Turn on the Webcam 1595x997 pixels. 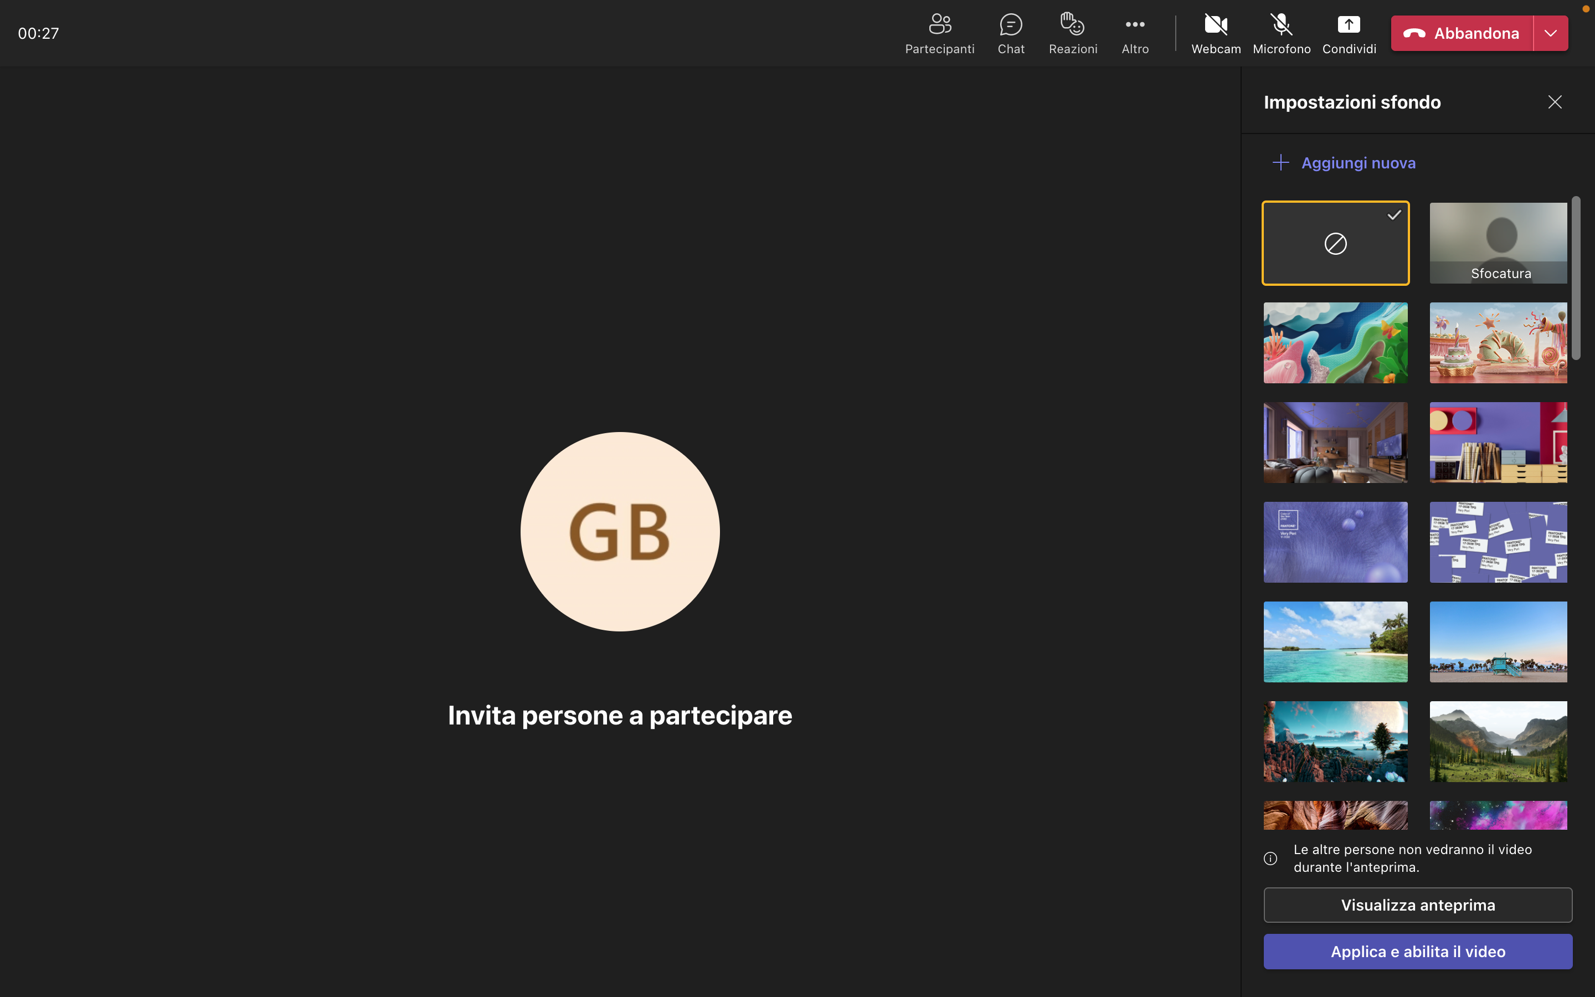(1216, 33)
